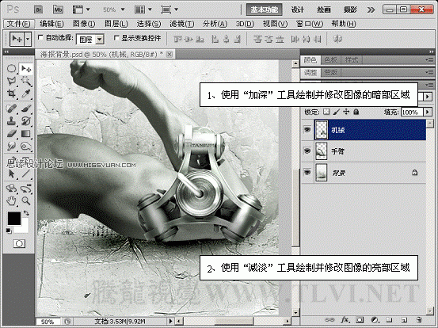Switch to 设计 workspace

[x=298, y=10]
